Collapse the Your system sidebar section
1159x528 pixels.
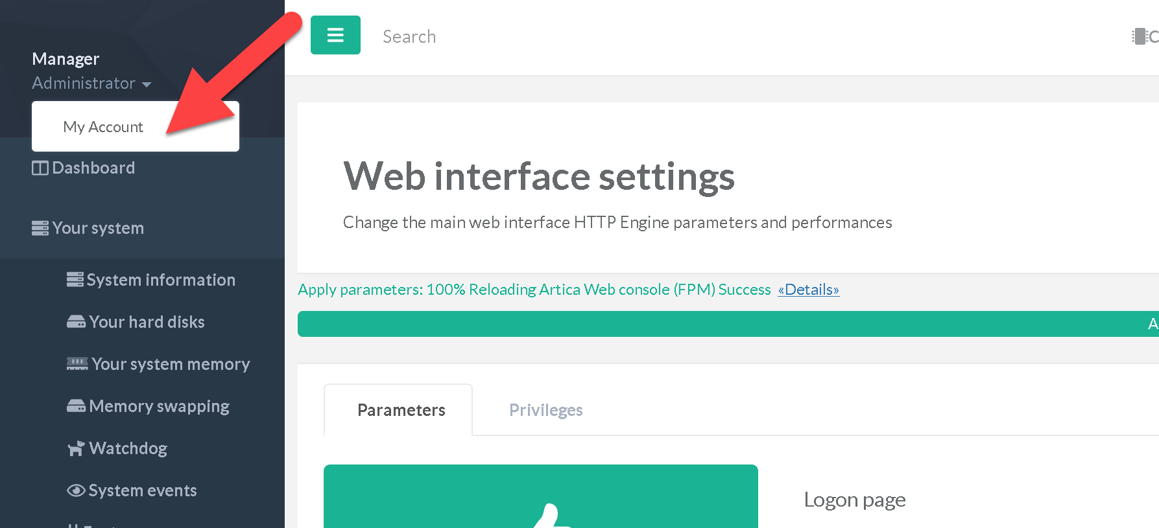tap(97, 228)
